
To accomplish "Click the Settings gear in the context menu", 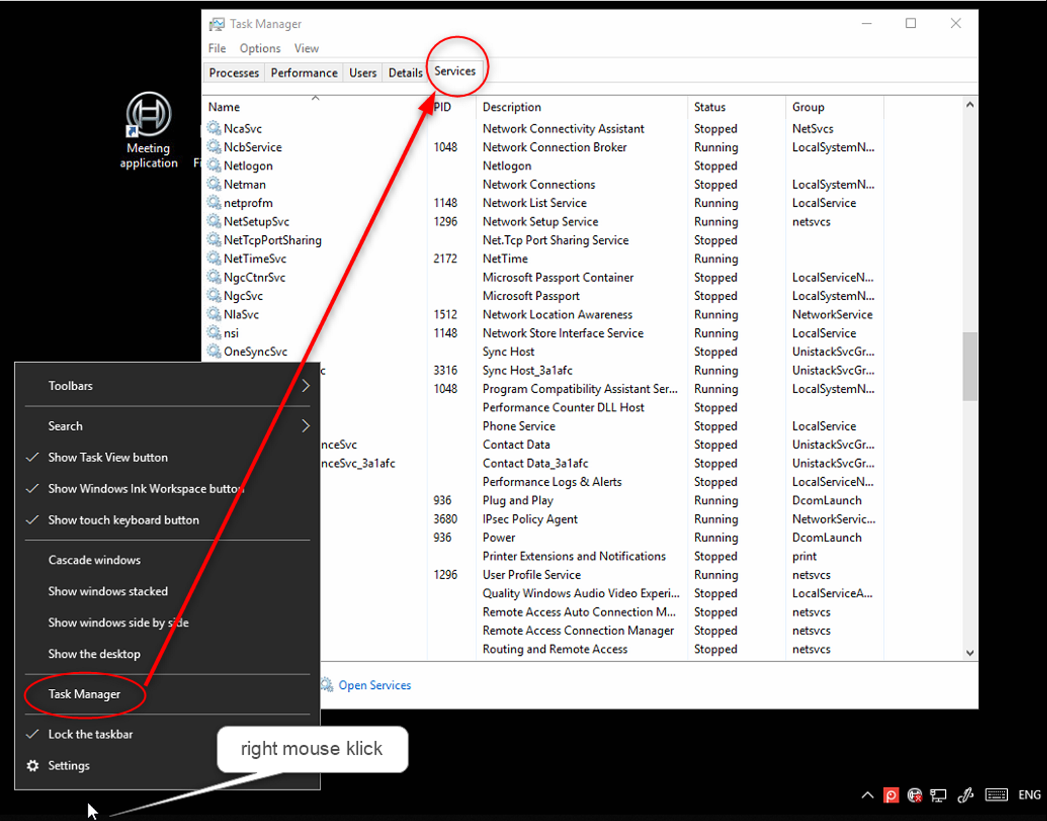I will point(32,766).
